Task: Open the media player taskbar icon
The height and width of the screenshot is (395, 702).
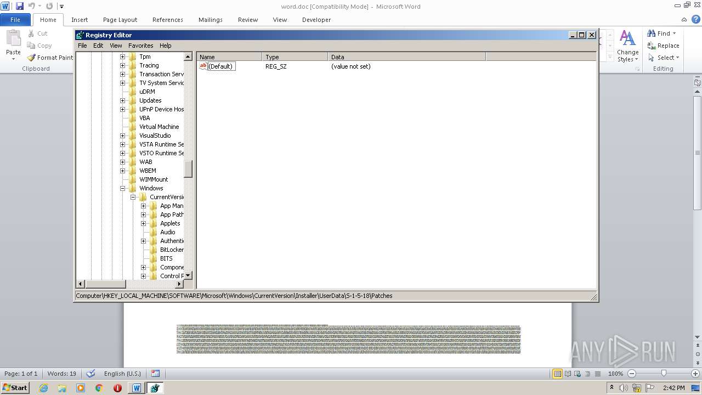Action: pos(81,388)
